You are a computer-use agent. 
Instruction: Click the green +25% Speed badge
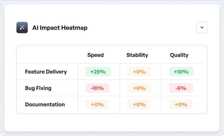coord(98,72)
